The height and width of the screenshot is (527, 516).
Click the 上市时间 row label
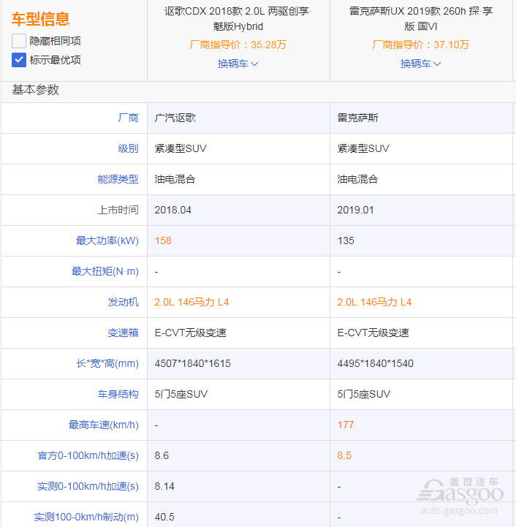click(118, 210)
